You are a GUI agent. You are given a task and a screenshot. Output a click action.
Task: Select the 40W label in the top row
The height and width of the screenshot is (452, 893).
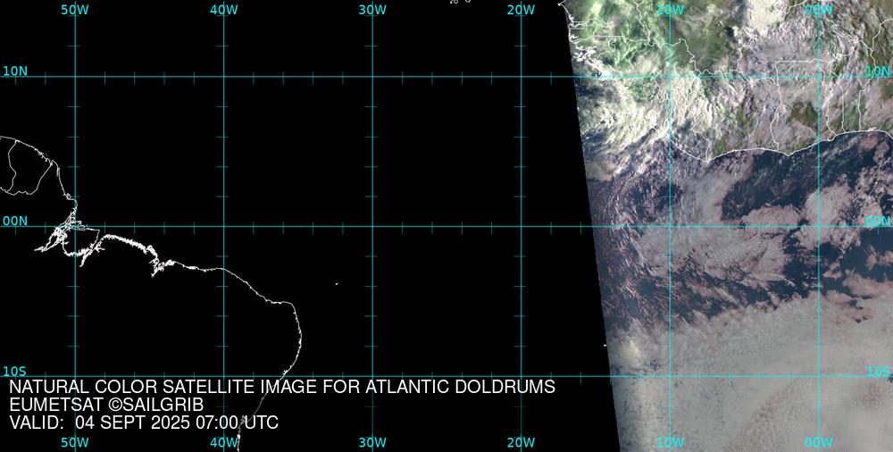[x=223, y=10]
